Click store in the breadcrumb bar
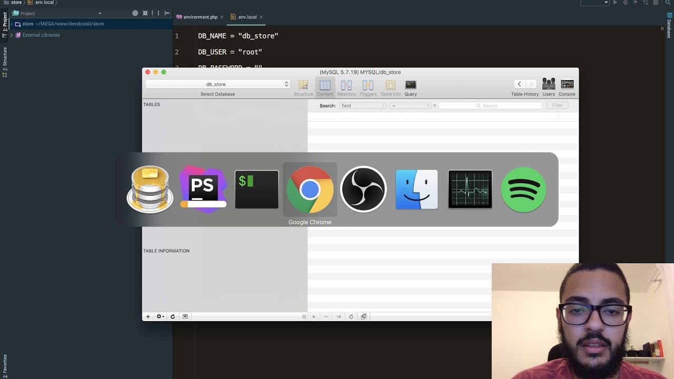 click(x=16, y=3)
